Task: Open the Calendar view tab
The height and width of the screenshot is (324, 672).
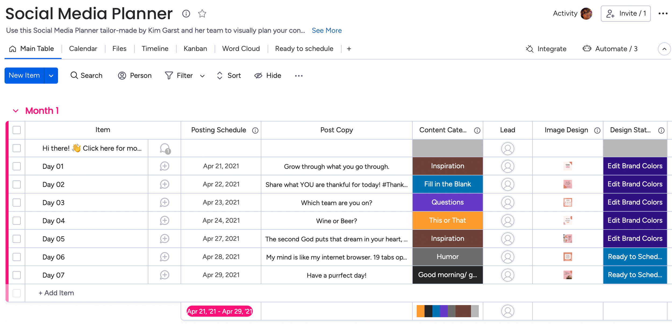Action: [x=83, y=49]
